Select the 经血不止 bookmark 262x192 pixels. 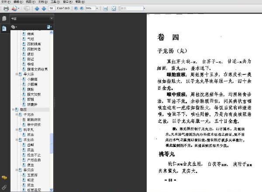[34, 155]
